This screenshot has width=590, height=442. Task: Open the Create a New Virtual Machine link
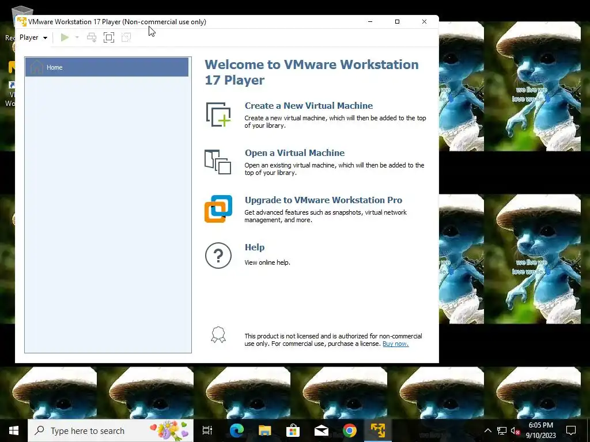(x=309, y=106)
